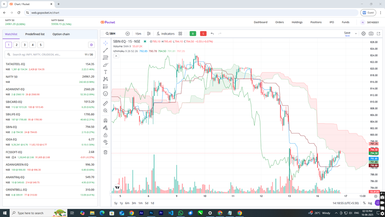Toggle lock all drawings

(x=105, y=135)
